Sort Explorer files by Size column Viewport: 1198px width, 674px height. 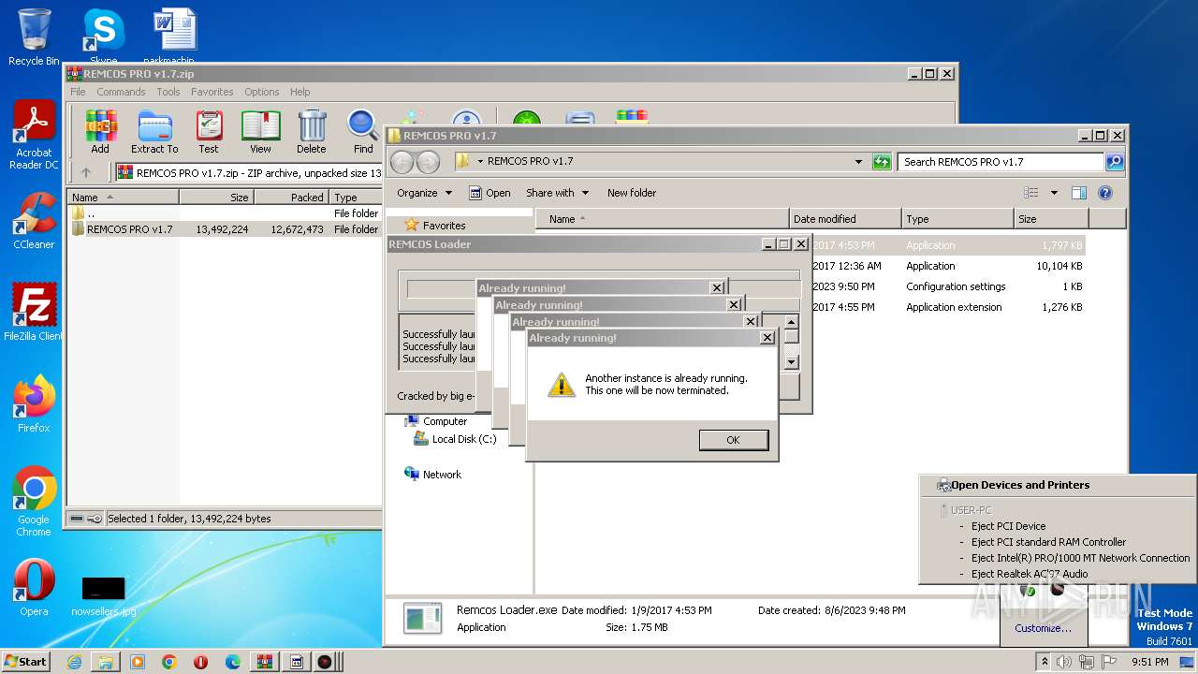[x=1051, y=219]
